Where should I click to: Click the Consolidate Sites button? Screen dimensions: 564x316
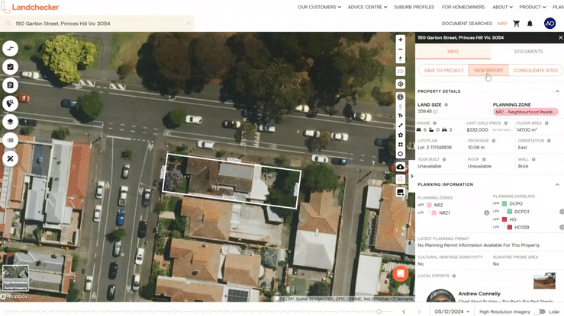535,70
